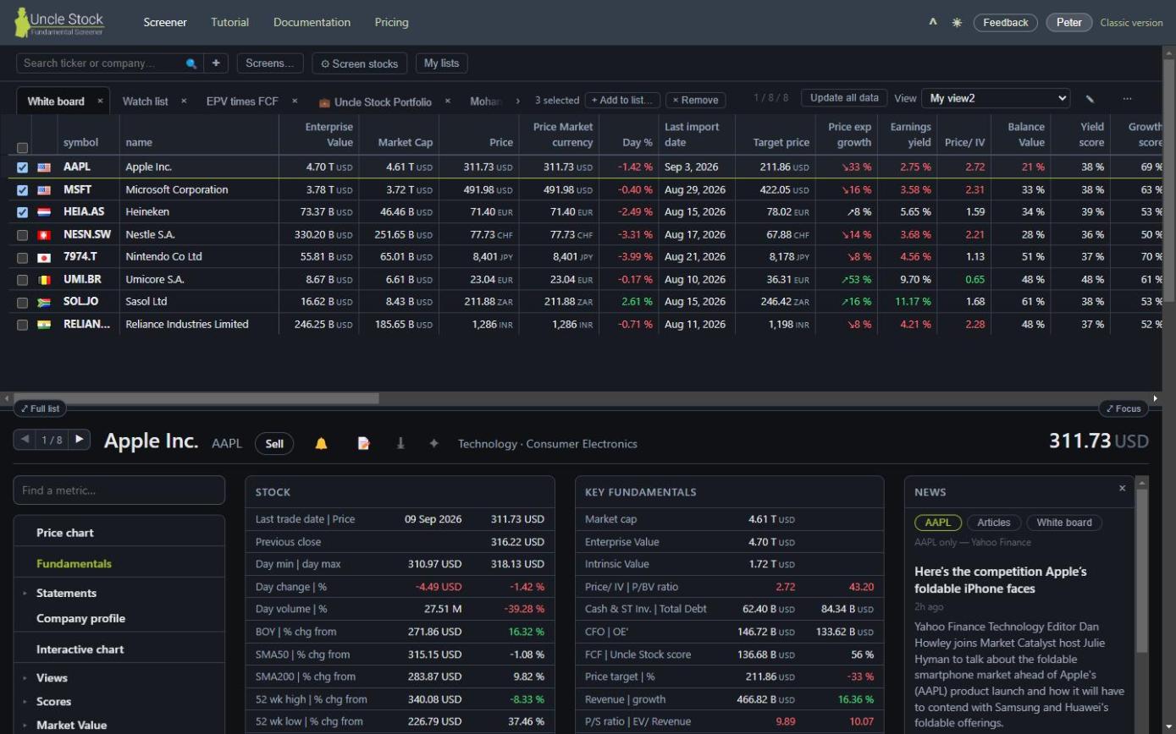
Task: Click the Screen stocks button
Action: coord(360,63)
